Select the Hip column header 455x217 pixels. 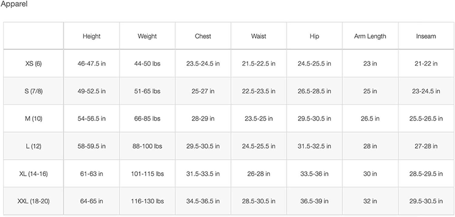(x=314, y=36)
